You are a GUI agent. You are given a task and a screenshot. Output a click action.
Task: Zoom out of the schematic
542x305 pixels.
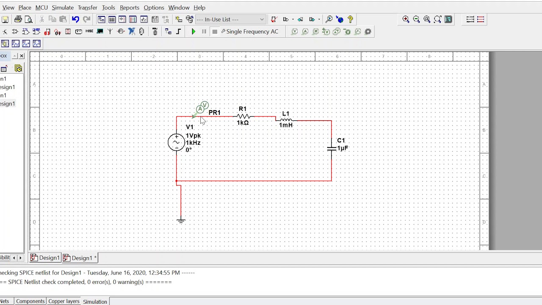point(416,19)
